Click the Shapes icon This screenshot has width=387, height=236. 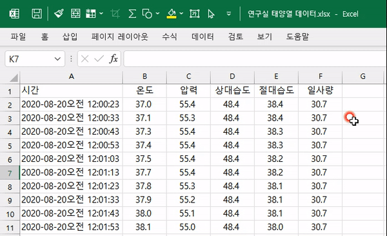(147, 14)
